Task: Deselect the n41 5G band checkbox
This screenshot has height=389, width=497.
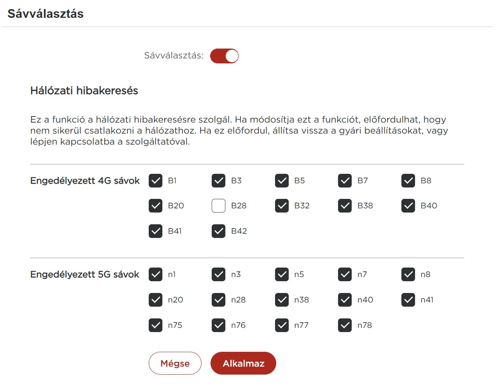Action: pos(408,300)
